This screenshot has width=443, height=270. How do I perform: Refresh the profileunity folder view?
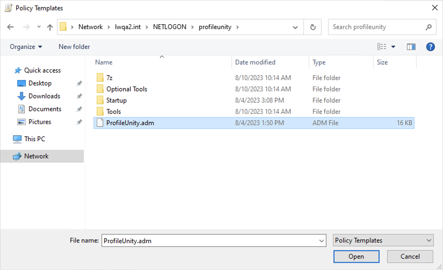click(x=313, y=27)
